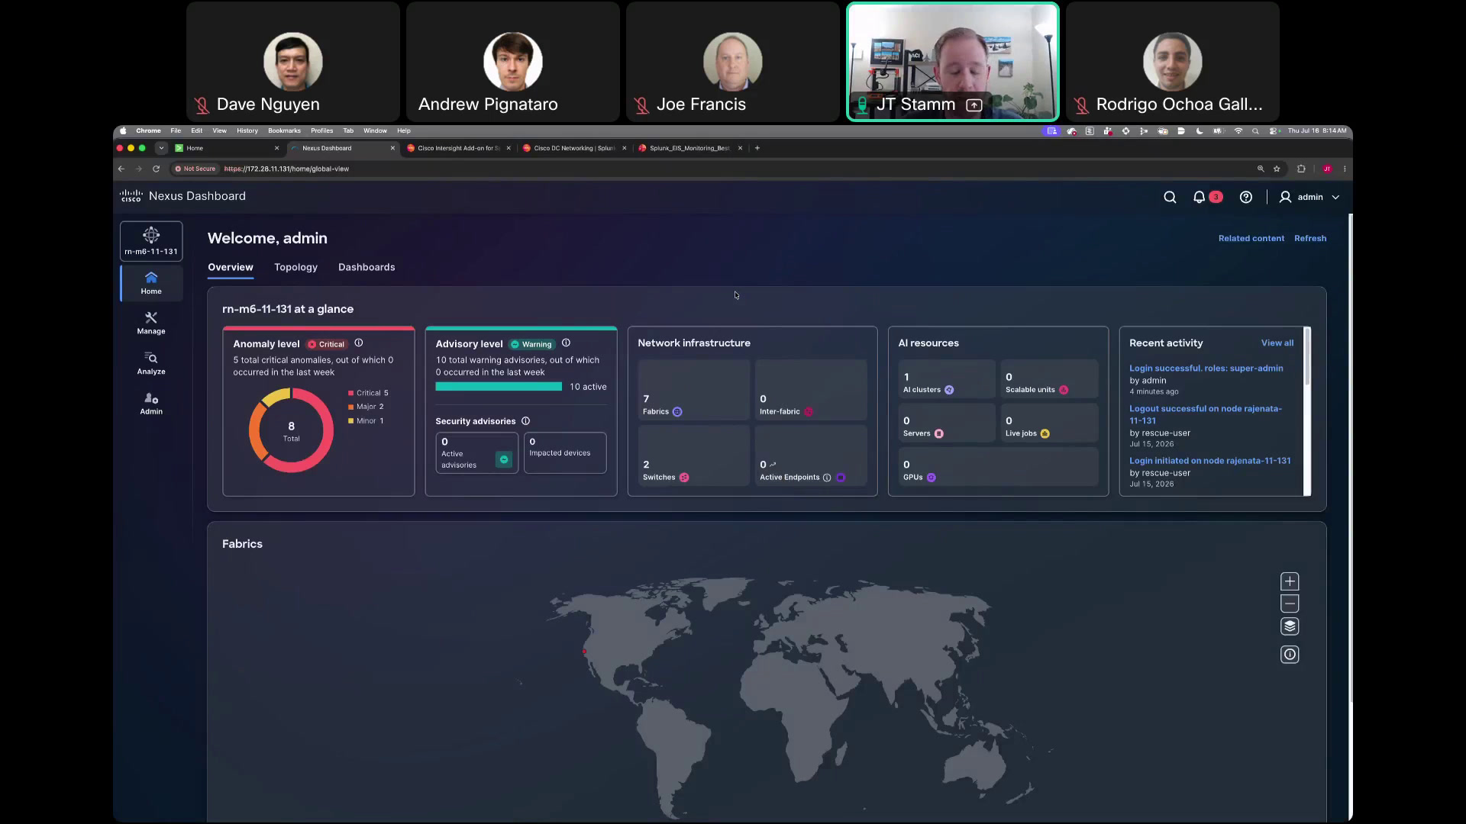Select the Overview tab
This screenshot has width=1466, height=824.
(230, 267)
